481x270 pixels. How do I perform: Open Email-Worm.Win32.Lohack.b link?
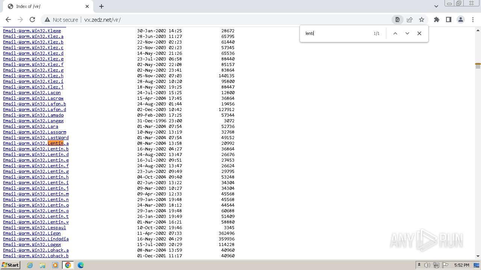pos(36,256)
